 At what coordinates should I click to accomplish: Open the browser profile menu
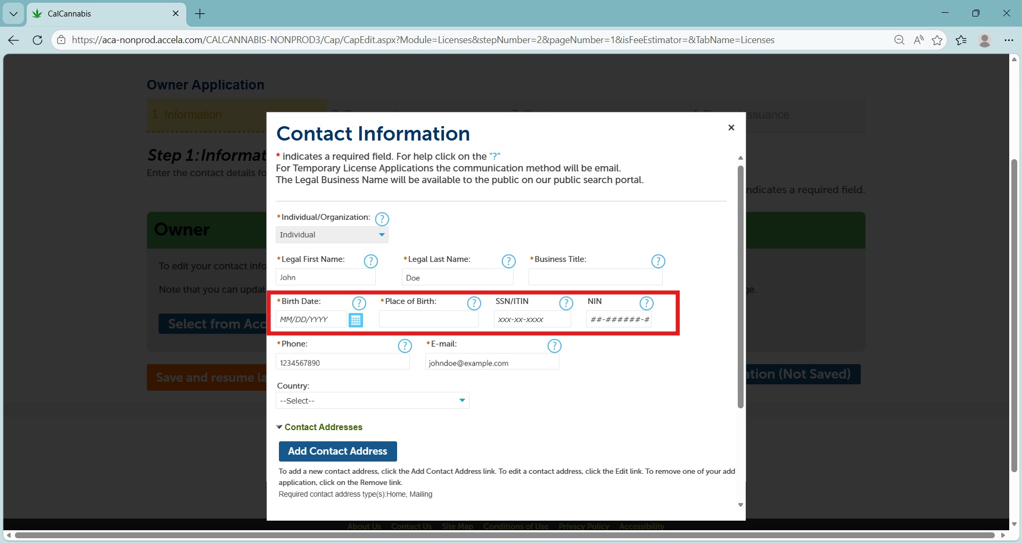(985, 40)
